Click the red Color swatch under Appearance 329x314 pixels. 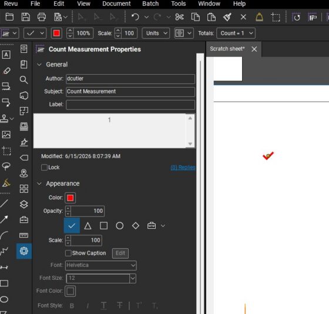[70, 198]
